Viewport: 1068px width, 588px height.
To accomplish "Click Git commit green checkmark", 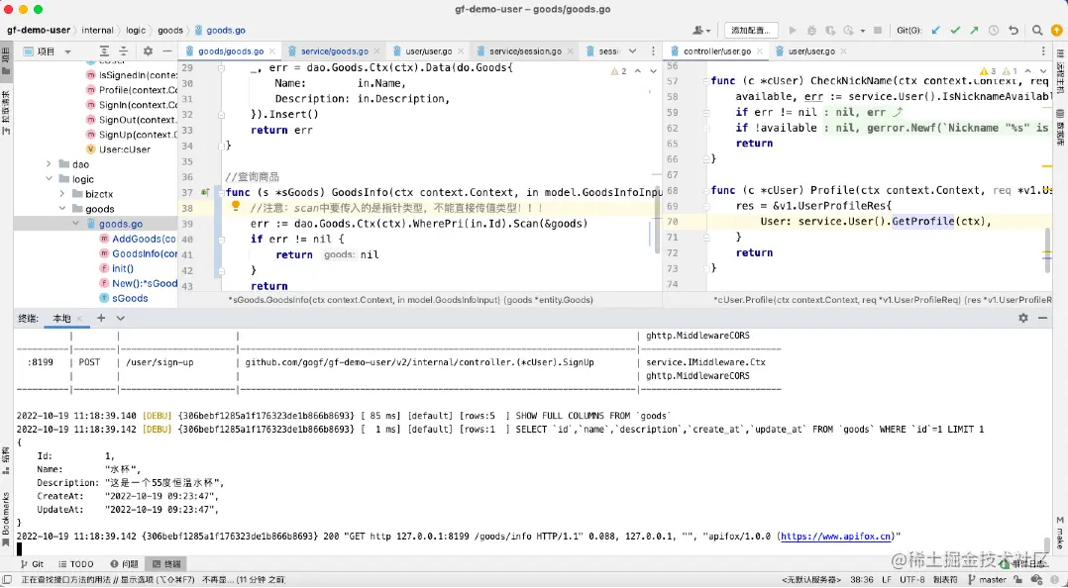I will [955, 31].
